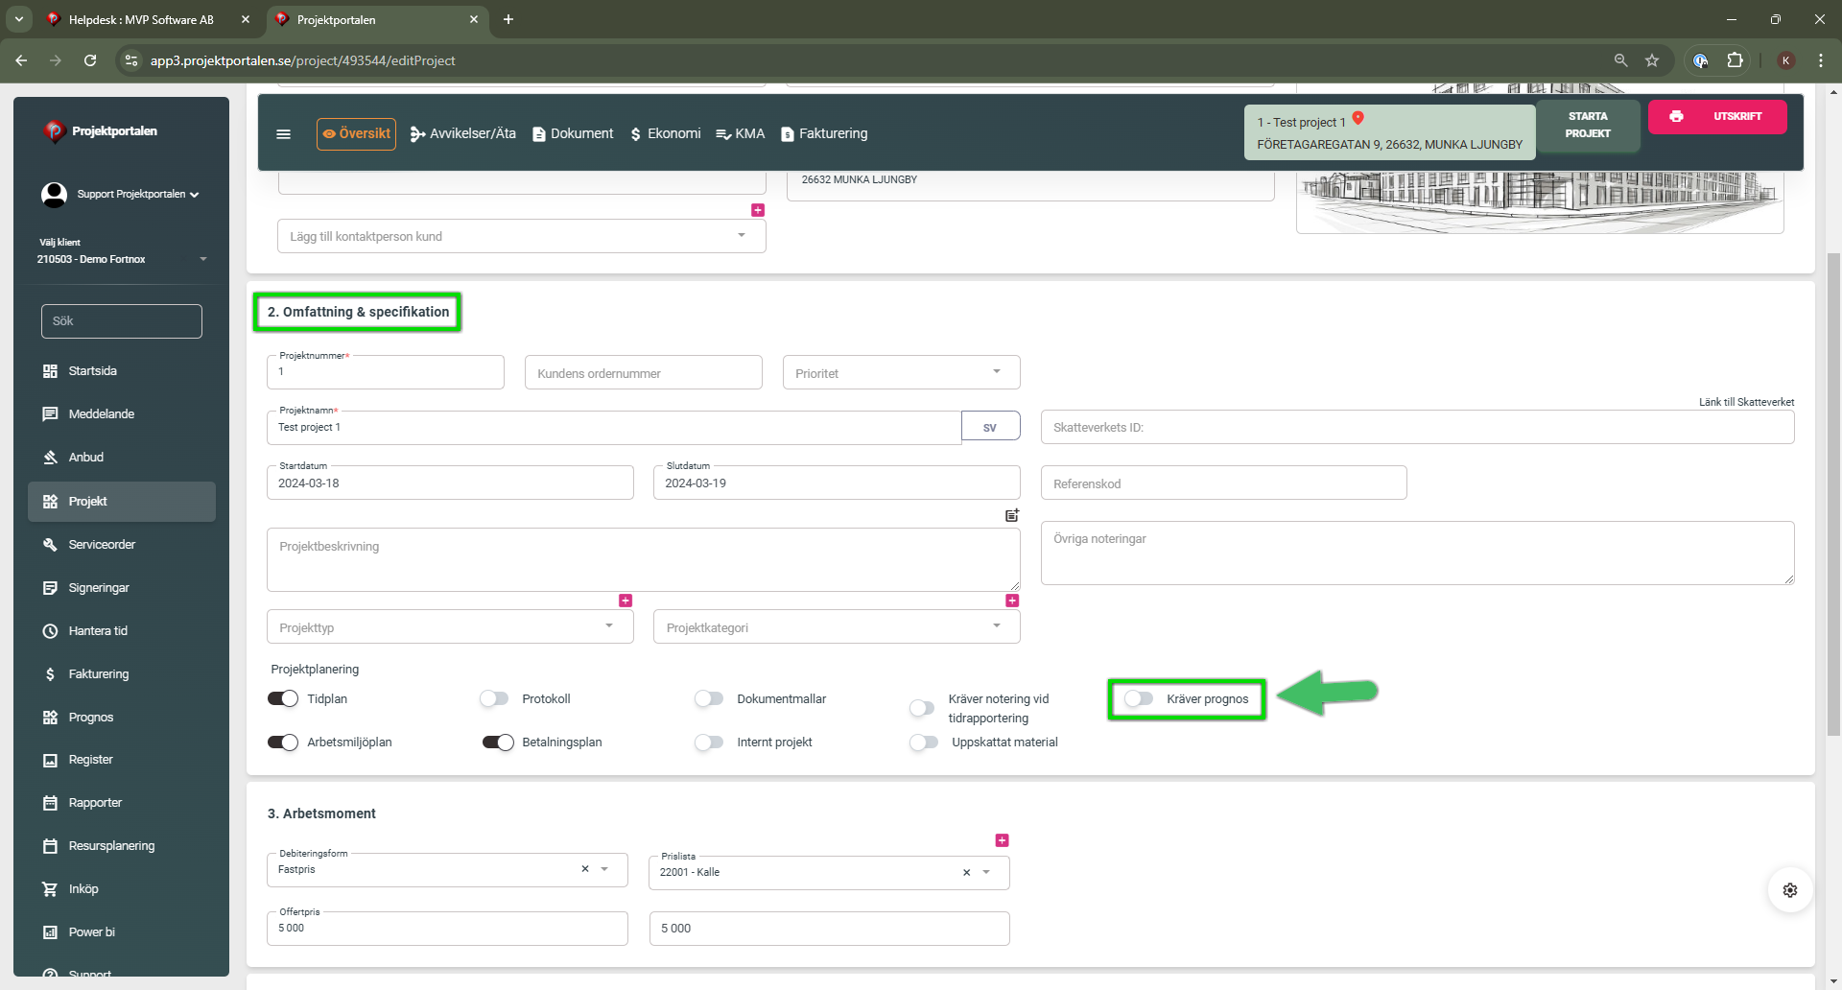Click the Support Projektportalen user avatar
Viewport: 1842px width, 990px height.
[54, 195]
